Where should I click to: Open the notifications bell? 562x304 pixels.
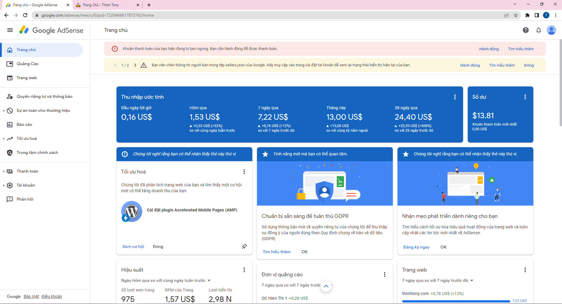(539, 30)
